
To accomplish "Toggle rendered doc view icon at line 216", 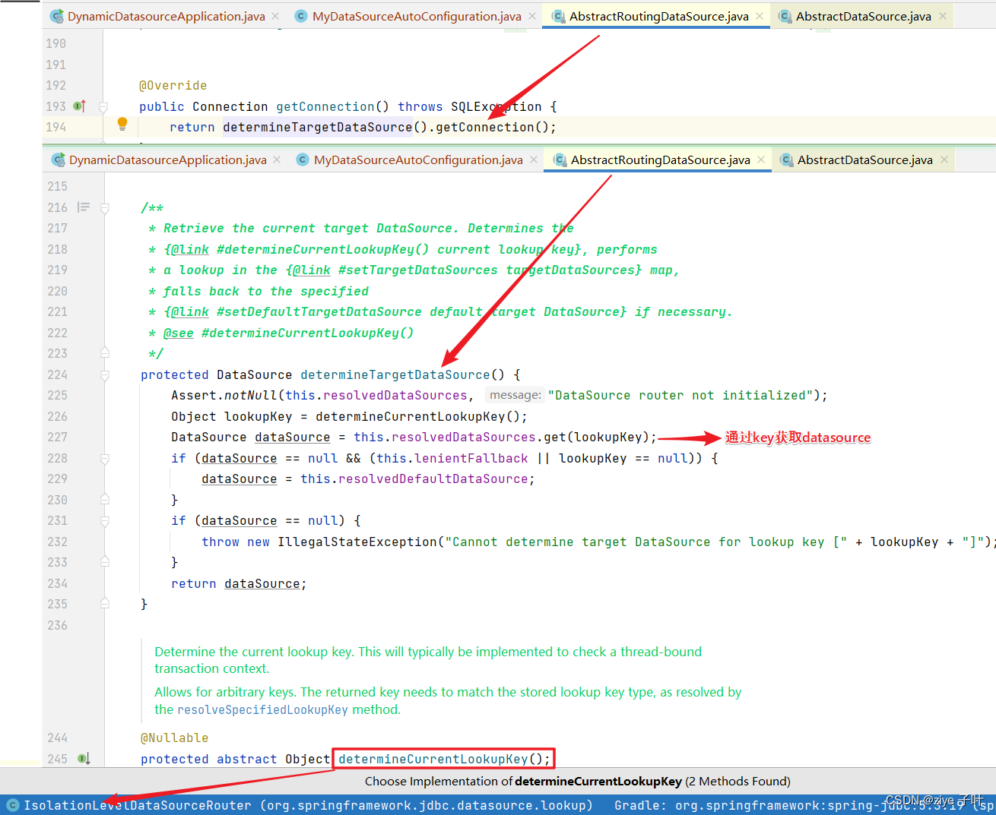I will (84, 207).
